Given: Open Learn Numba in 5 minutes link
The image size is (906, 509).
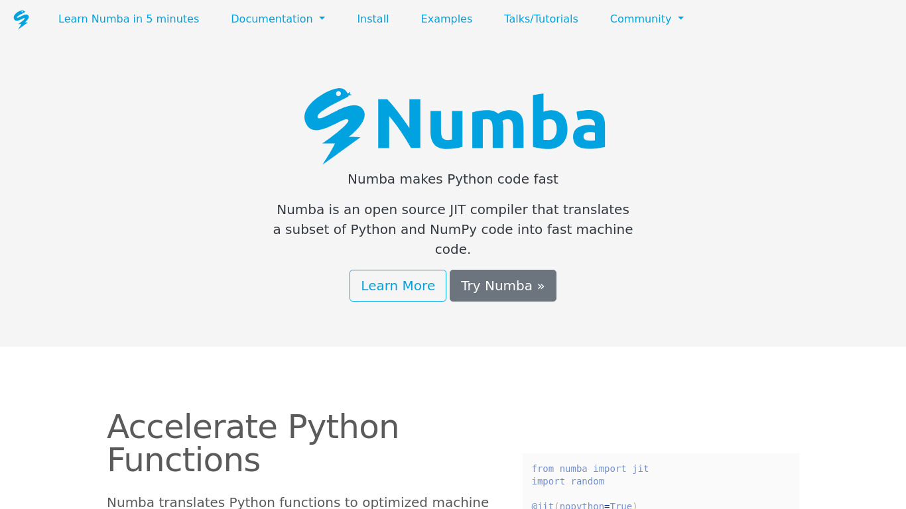Looking at the screenshot, I should point(129,19).
